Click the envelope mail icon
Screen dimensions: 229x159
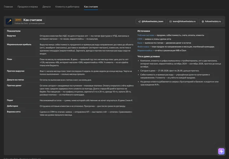[x=170, y=21]
